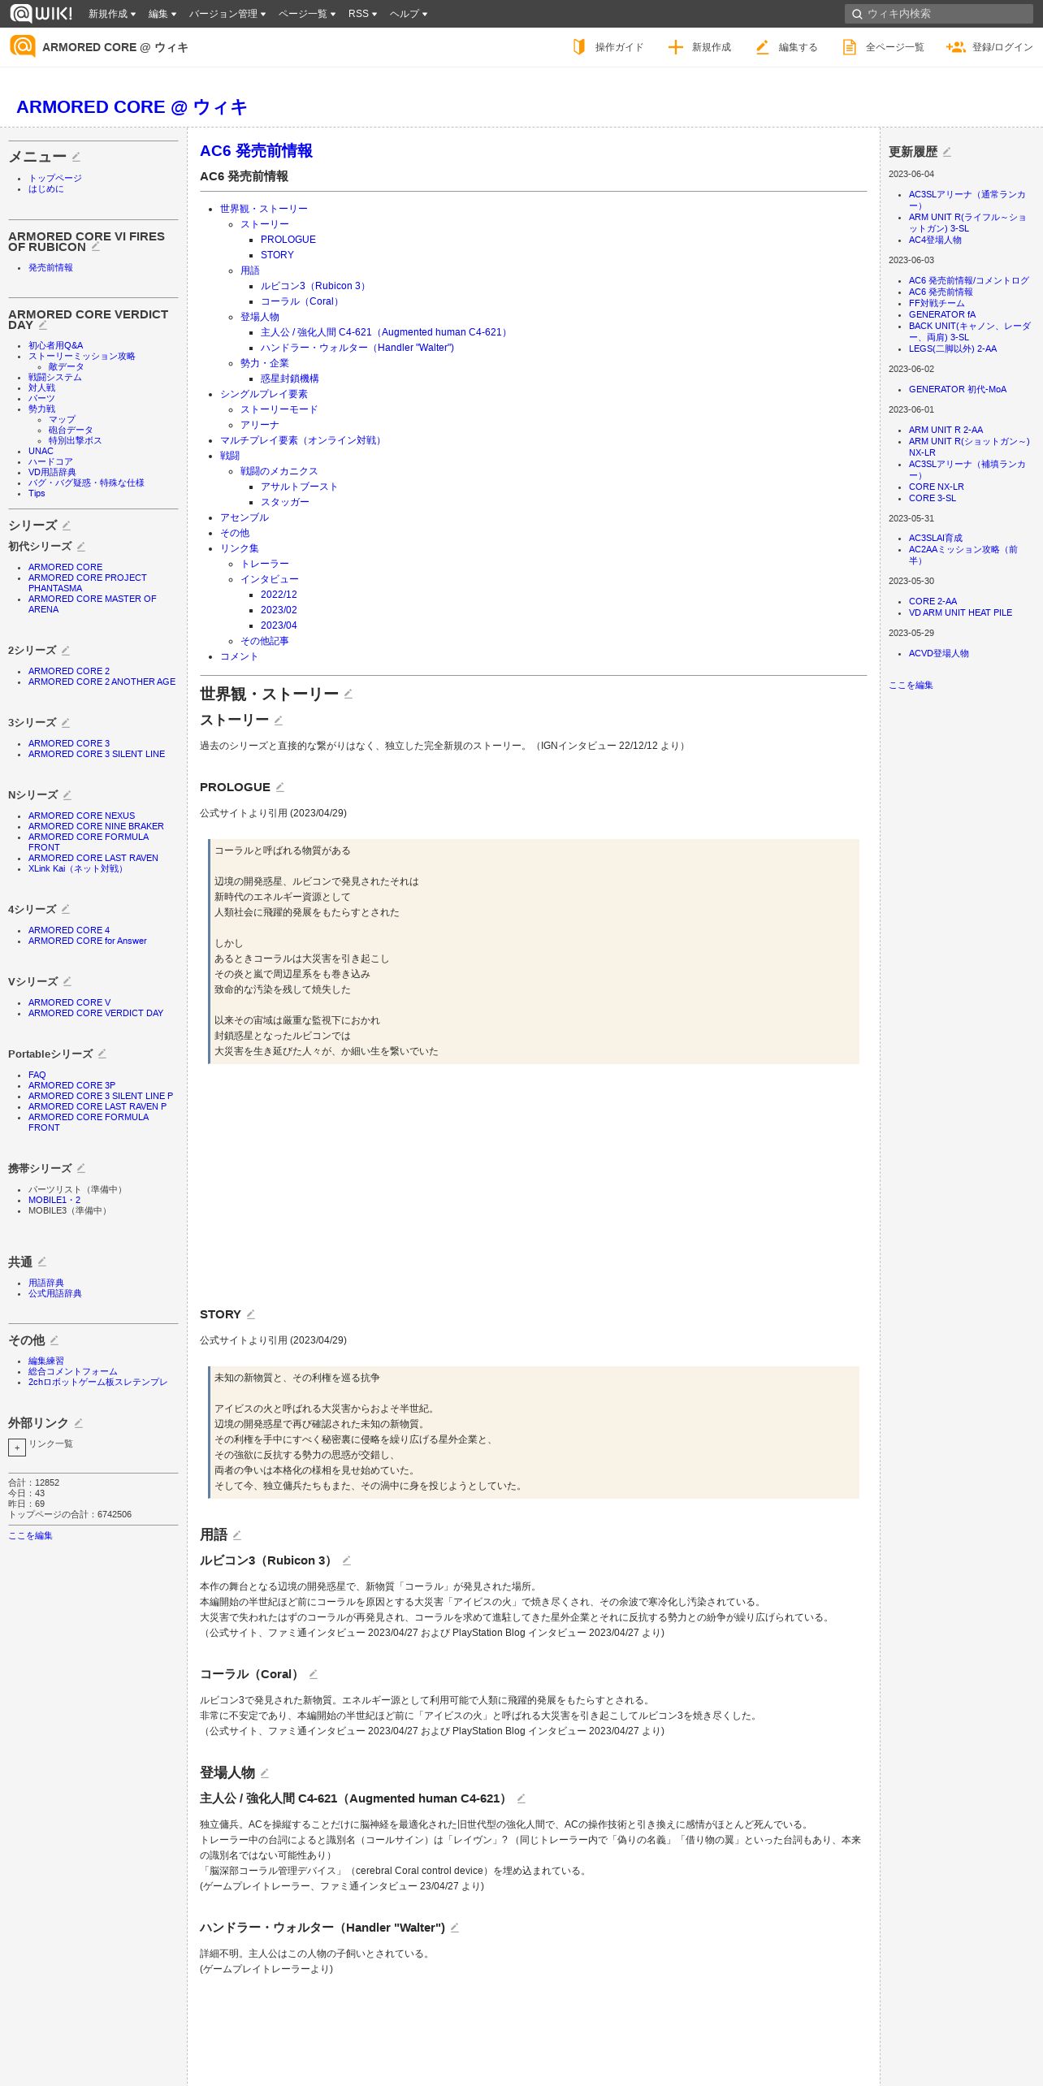Open AC4登場人物 in update history
The height and width of the screenshot is (2086, 1043).
(x=935, y=240)
